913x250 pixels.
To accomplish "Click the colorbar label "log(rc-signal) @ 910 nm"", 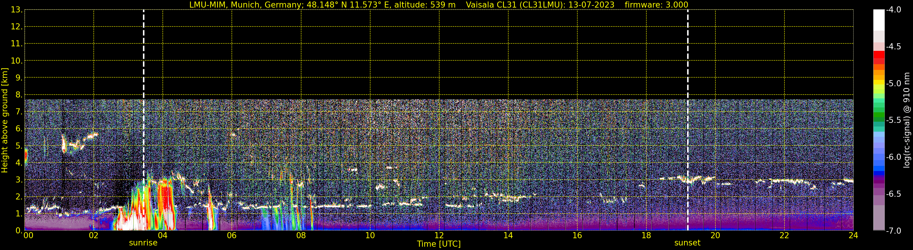I will (907, 120).
